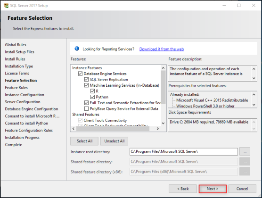Click the Complete step in sidebar

[x=13, y=145]
